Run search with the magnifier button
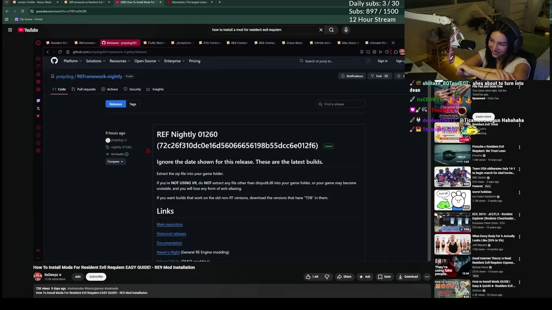 331,30
